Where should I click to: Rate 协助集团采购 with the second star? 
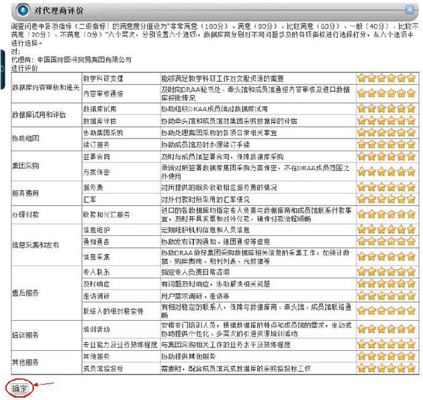372,133
